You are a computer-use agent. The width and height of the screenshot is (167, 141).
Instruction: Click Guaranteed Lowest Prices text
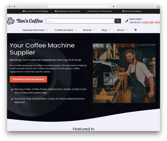(x=68, y=11)
